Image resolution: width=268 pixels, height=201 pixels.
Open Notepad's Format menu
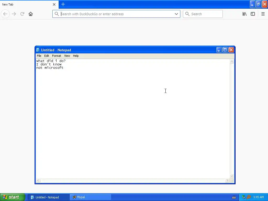57,56
